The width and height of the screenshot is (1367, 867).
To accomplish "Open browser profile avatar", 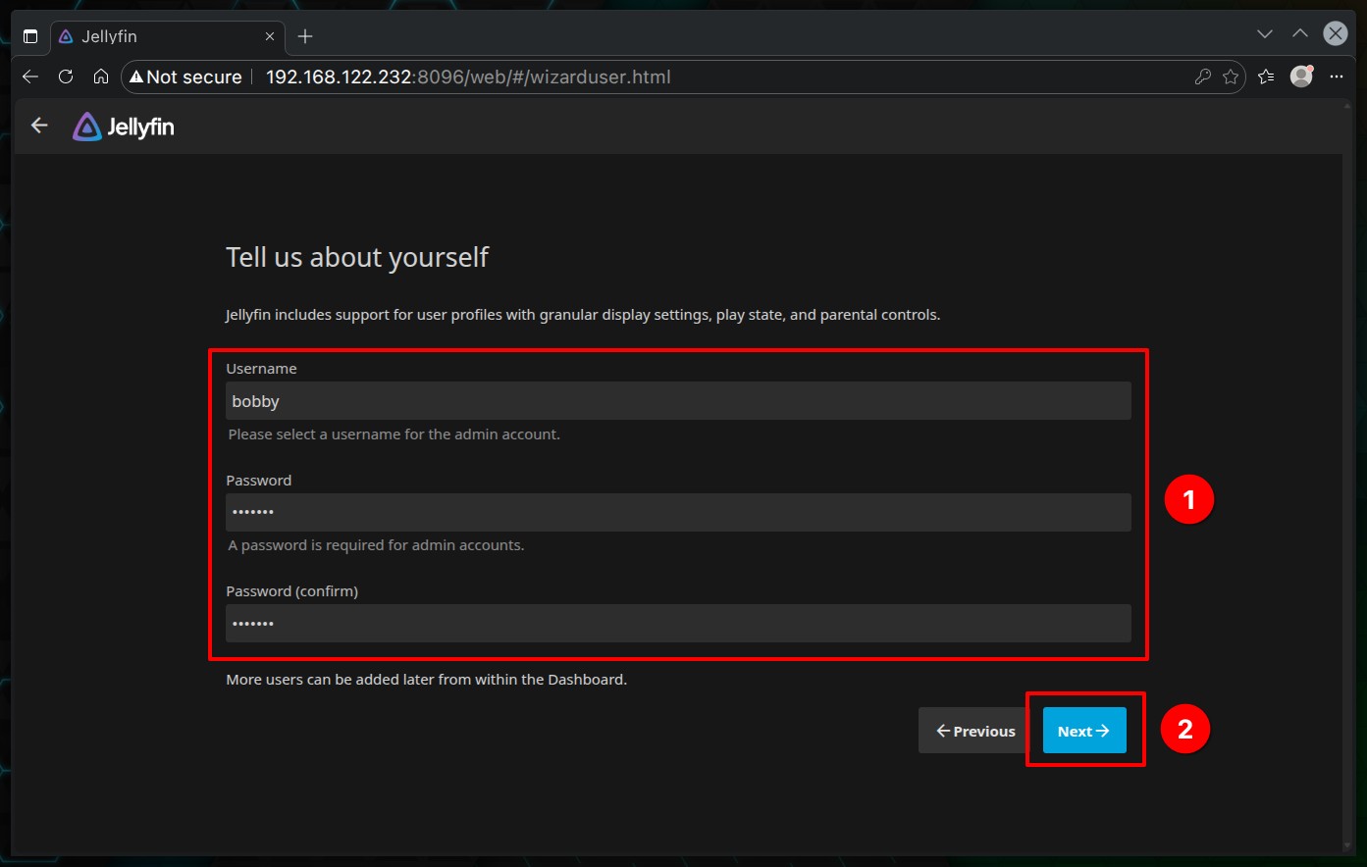I will pos(1301,76).
